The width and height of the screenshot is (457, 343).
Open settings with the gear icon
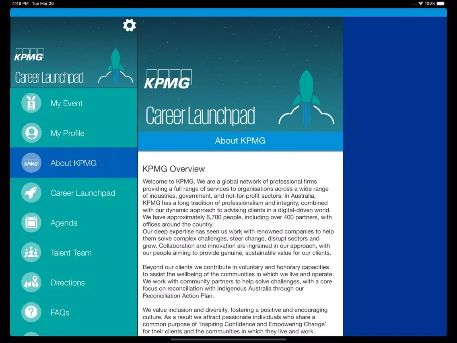click(130, 25)
